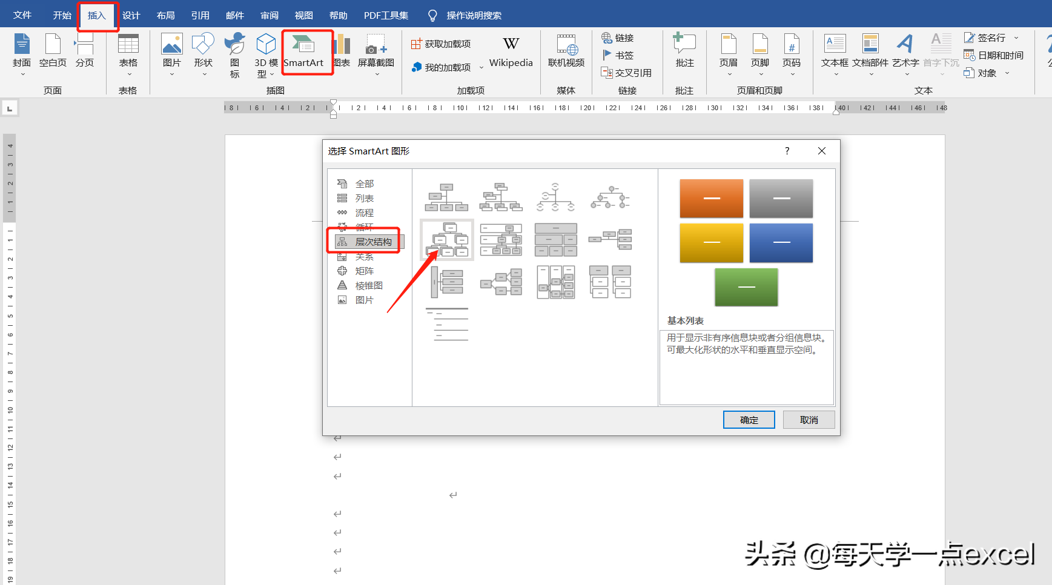
Task: Click the blue preview block
Action: point(781,243)
